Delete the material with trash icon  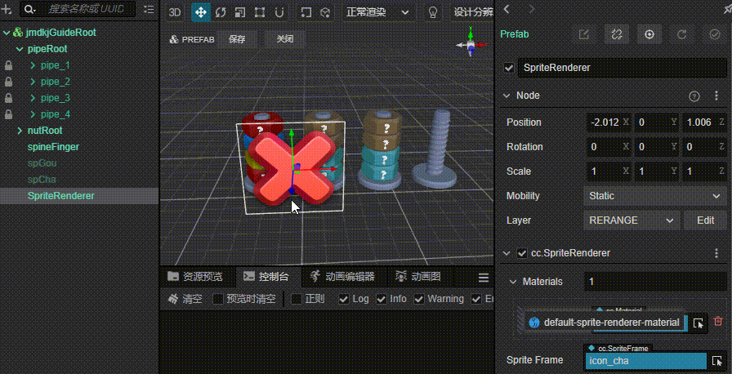718,321
